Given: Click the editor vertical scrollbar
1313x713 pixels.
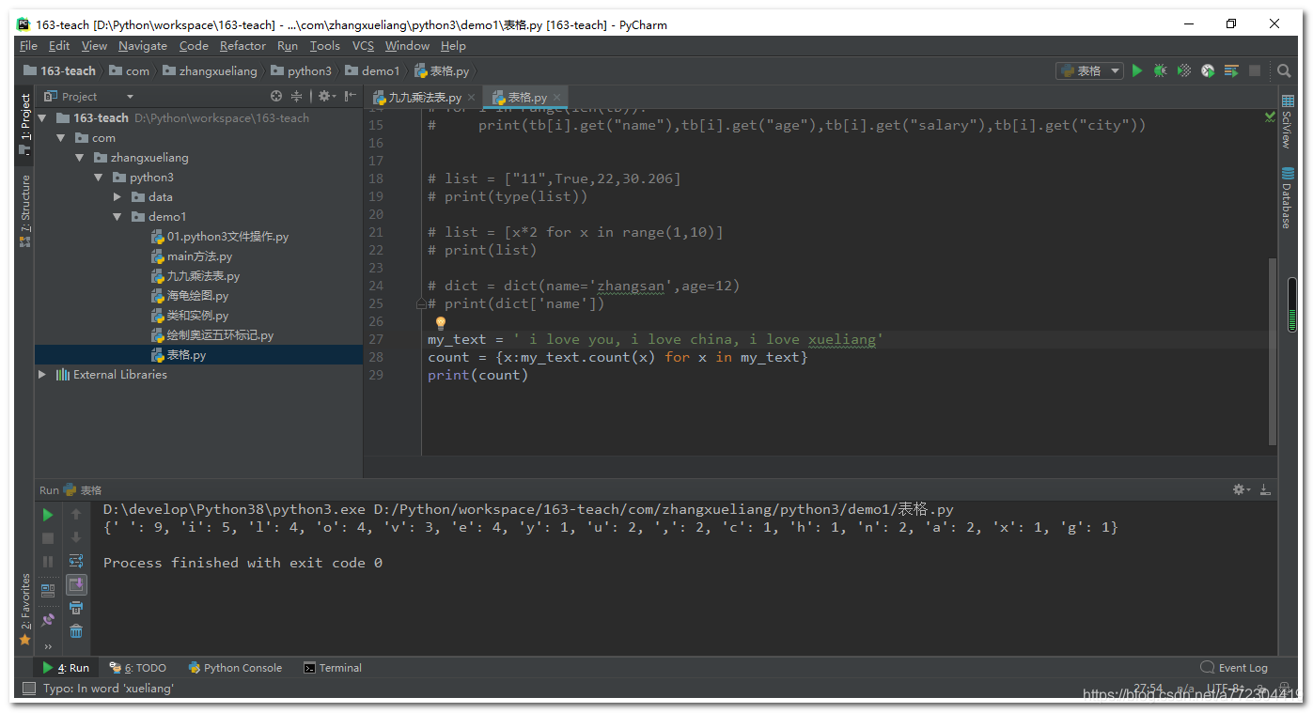Looking at the screenshot, I should (1273, 351).
